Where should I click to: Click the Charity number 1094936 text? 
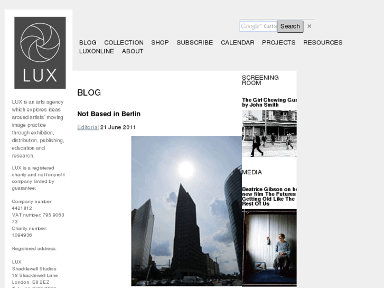click(29, 232)
